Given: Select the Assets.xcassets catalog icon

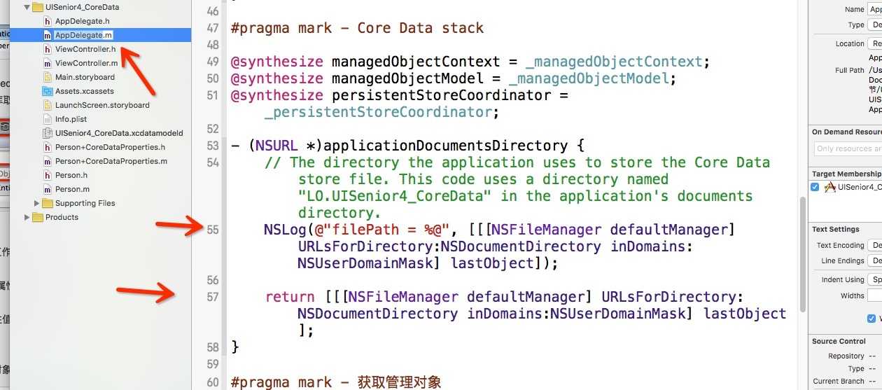Looking at the screenshot, I should pos(48,91).
